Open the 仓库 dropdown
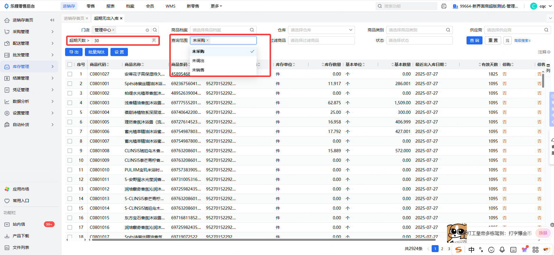The height and width of the screenshot is (255, 554). point(321,30)
